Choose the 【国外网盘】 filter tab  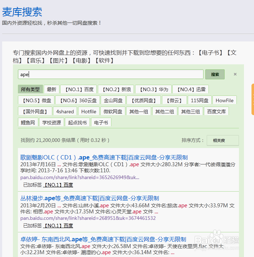pos(35,111)
